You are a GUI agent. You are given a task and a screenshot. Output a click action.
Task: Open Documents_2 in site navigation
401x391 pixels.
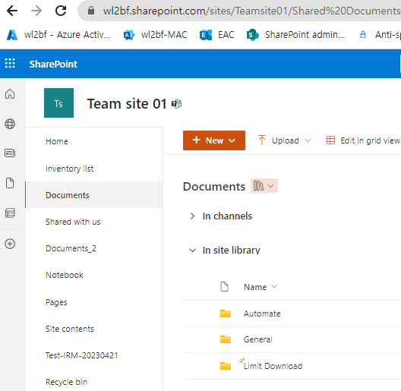click(71, 248)
